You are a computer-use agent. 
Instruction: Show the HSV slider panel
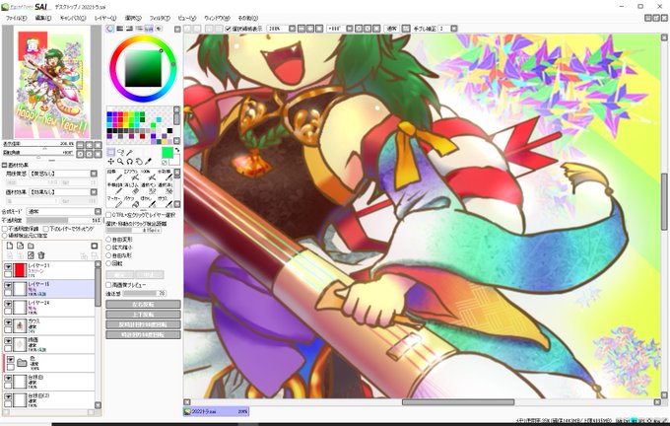(129, 29)
